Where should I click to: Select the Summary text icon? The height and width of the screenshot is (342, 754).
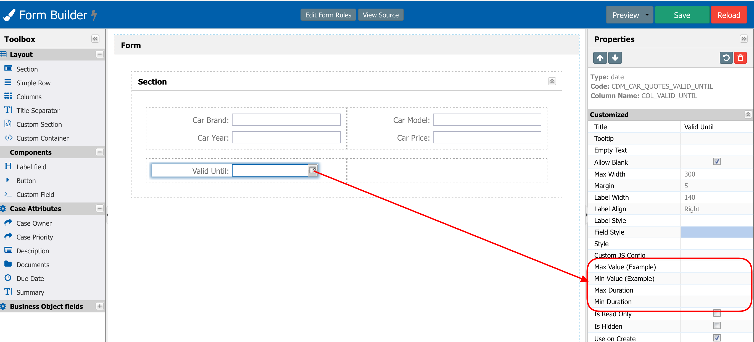click(x=8, y=292)
